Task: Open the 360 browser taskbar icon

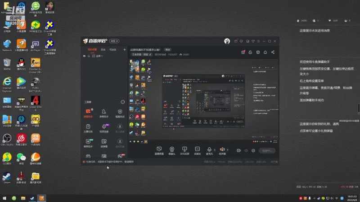Action: point(14,198)
